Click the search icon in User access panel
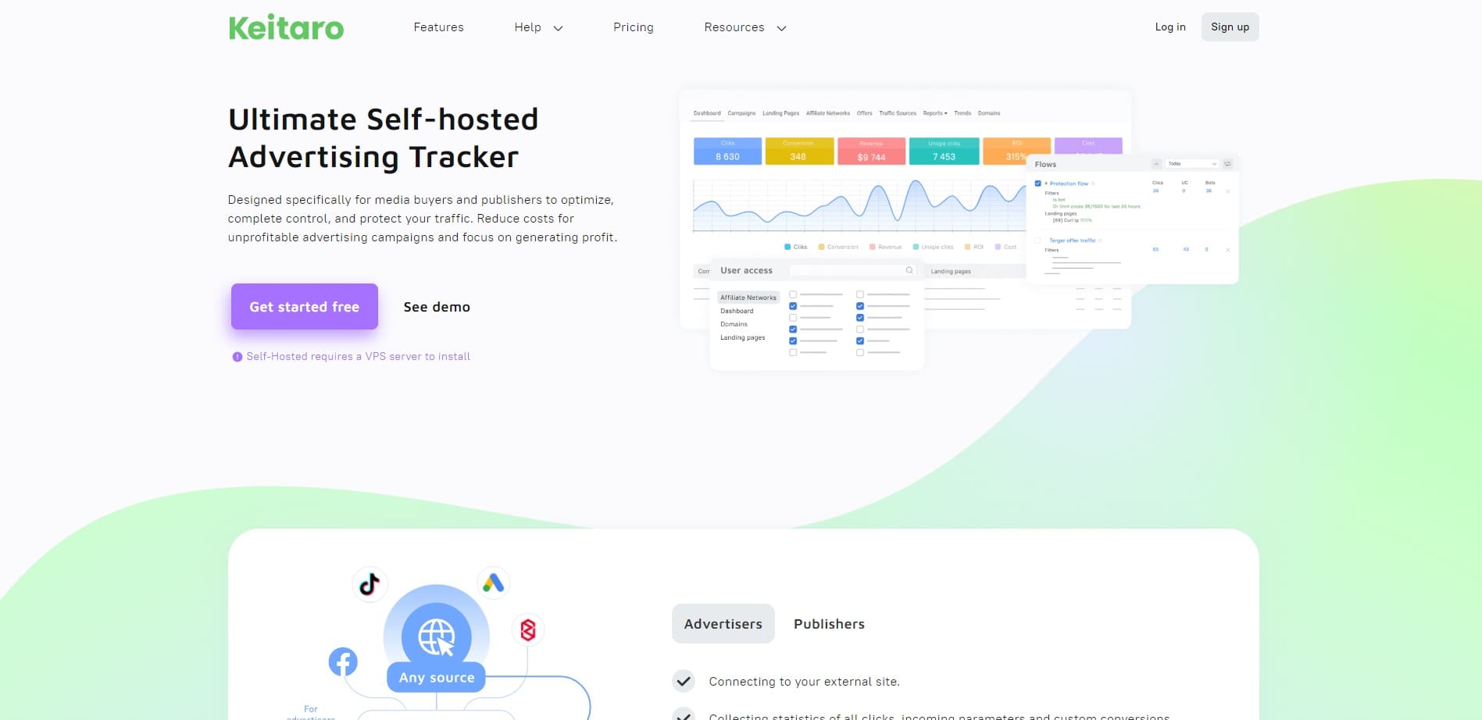This screenshot has height=720, width=1482. (x=909, y=270)
